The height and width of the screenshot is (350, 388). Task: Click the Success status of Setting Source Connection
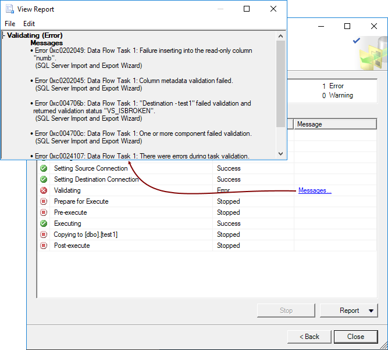229,168
